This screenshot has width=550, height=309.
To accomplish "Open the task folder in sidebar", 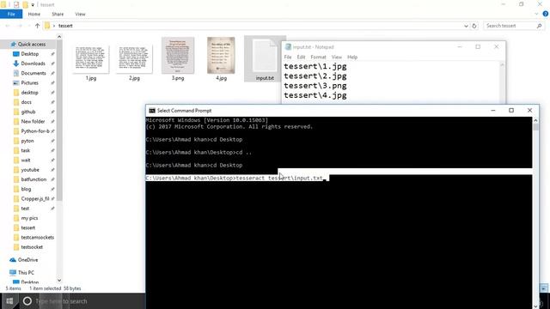I will pyautogui.click(x=25, y=150).
